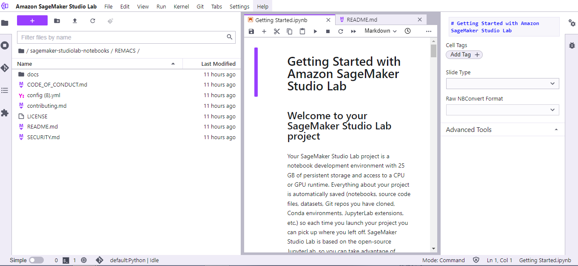
Task: Open the notebook toolbar overflow ellipsis
Action: point(429,31)
